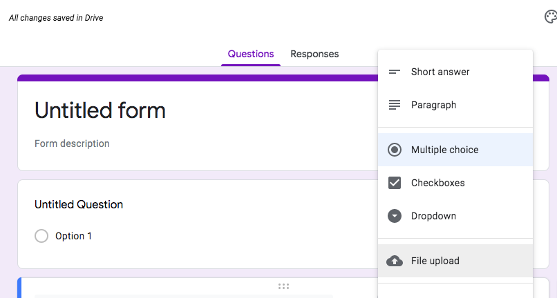Screen dimensions: 557x298
Task: Click the Form description field
Action: point(72,143)
